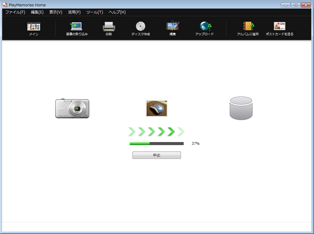Click the green import progress bar
Screen dimensions: 314x234
click(x=157, y=144)
